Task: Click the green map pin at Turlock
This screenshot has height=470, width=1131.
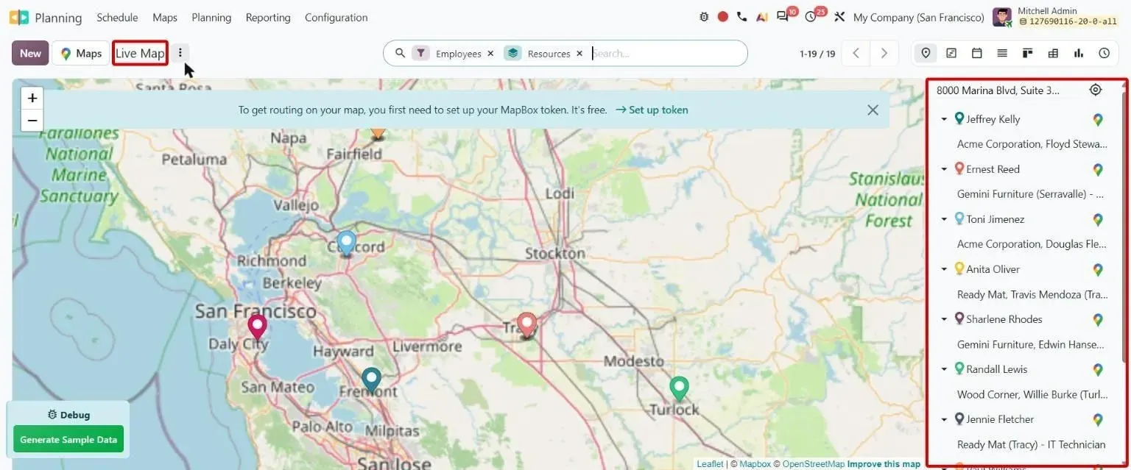Action: (679, 389)
